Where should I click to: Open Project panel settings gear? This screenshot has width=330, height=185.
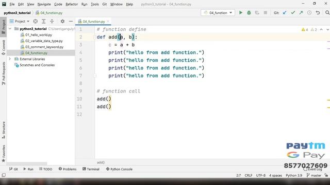coord(62,21)
